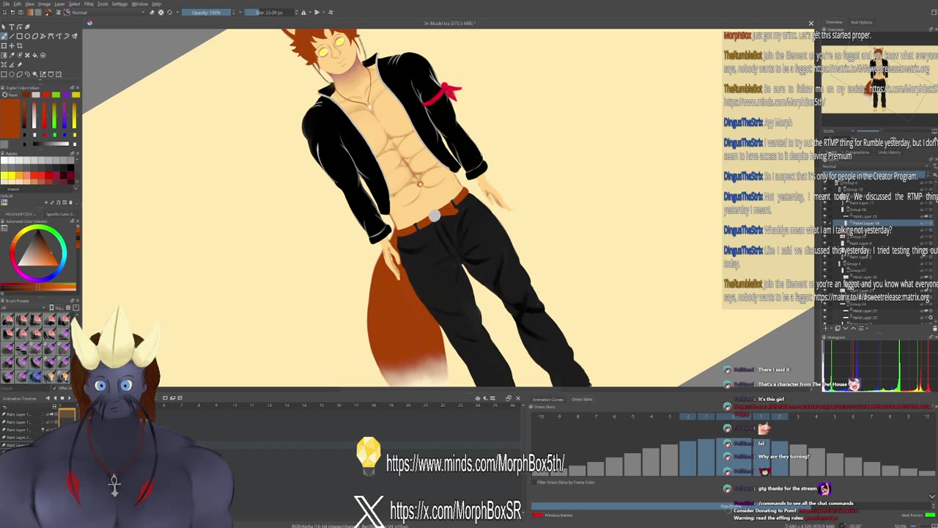Image resolution: width=938 pixels, height=528 pixels.
Task: Click Reset in Digital Colors Mixer
Action: [x=9, y=95]
